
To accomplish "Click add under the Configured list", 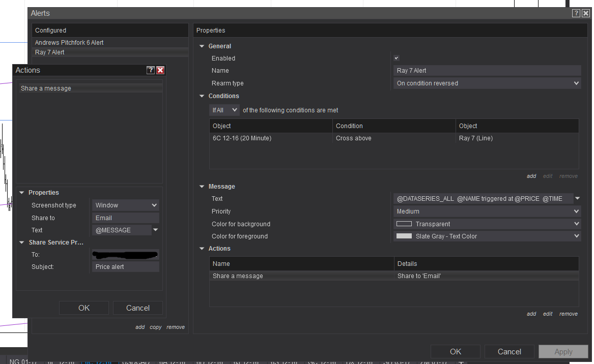I will point(140,327).
